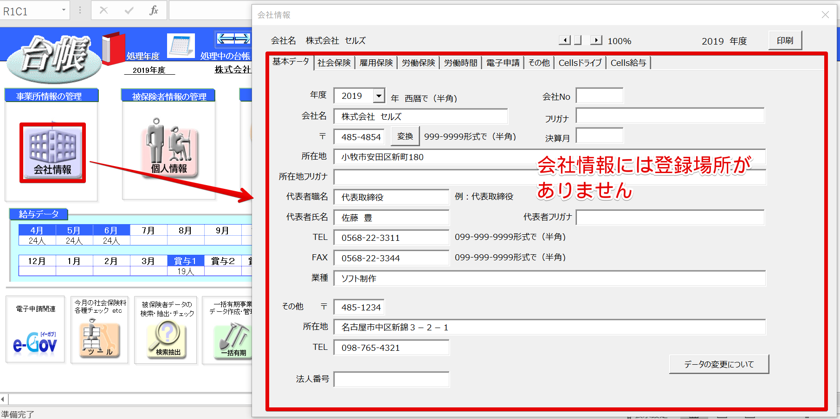Open the 一括有期 tools icon

point(233,340)
